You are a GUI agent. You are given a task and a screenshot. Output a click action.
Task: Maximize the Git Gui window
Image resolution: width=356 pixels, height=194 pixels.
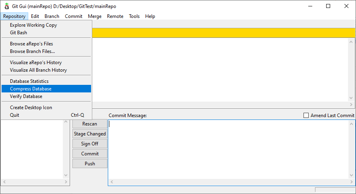[328, 6]
